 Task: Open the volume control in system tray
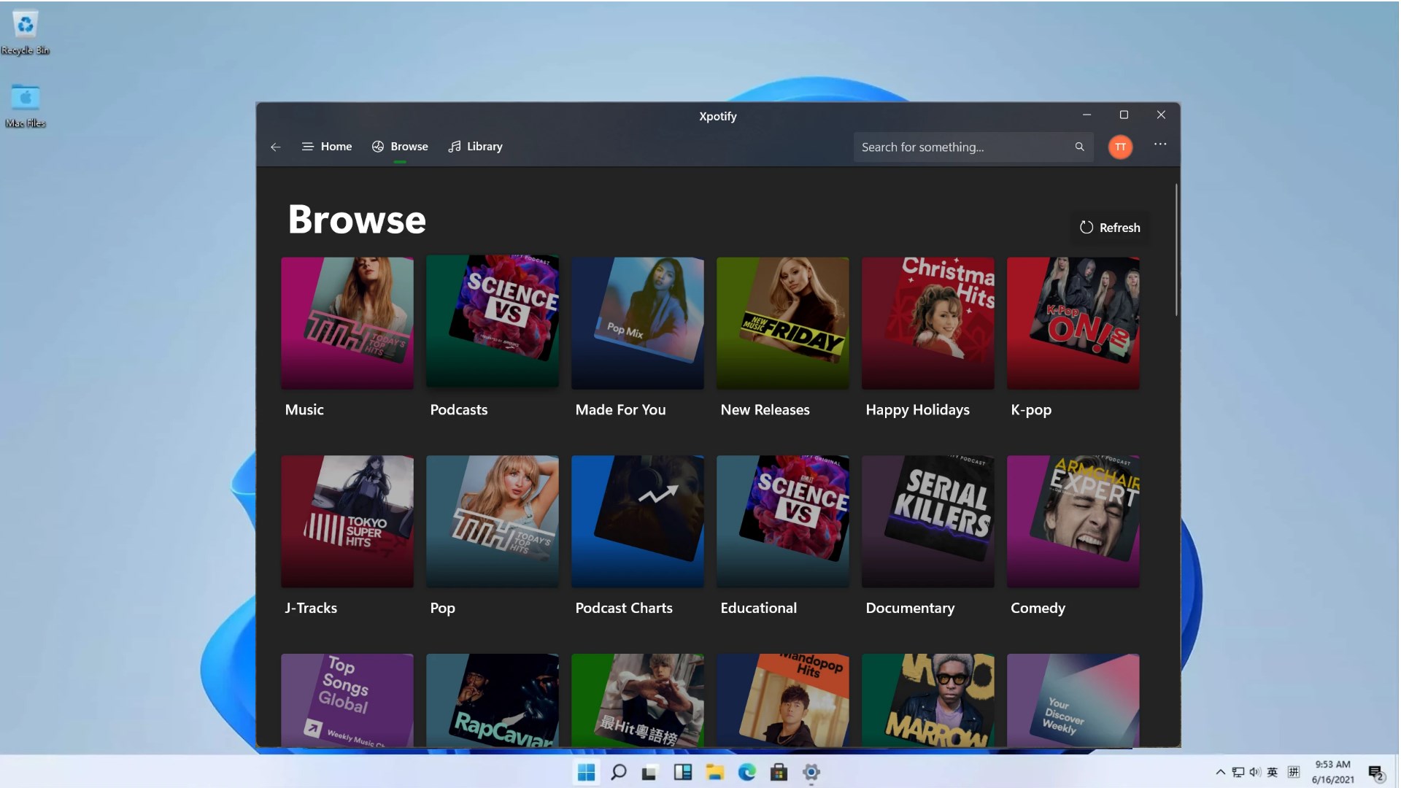click(1255, 772)
